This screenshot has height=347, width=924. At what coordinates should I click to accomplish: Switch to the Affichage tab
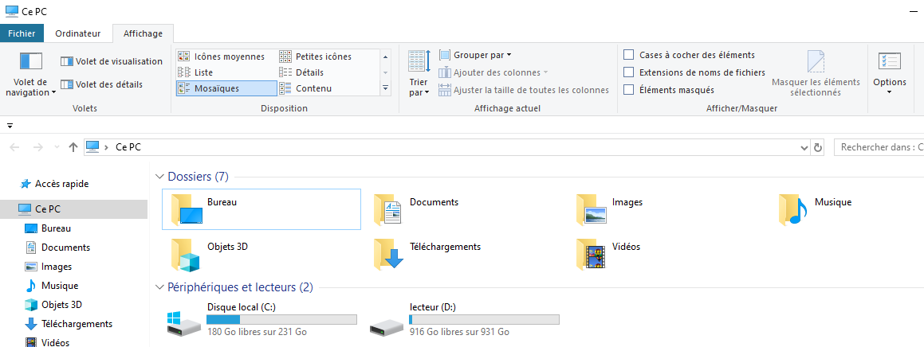coord(143,33)
